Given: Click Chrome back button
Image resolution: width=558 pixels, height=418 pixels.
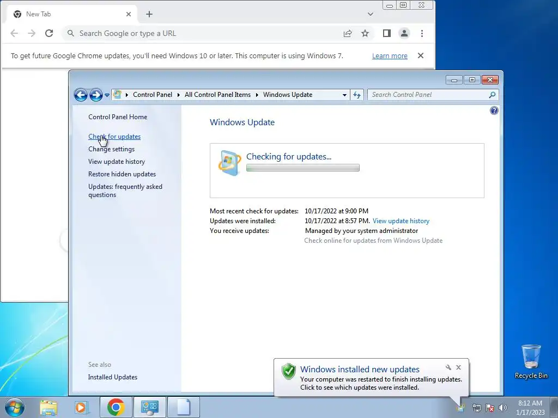Looking at the screenshot, I should pos(14,33).
